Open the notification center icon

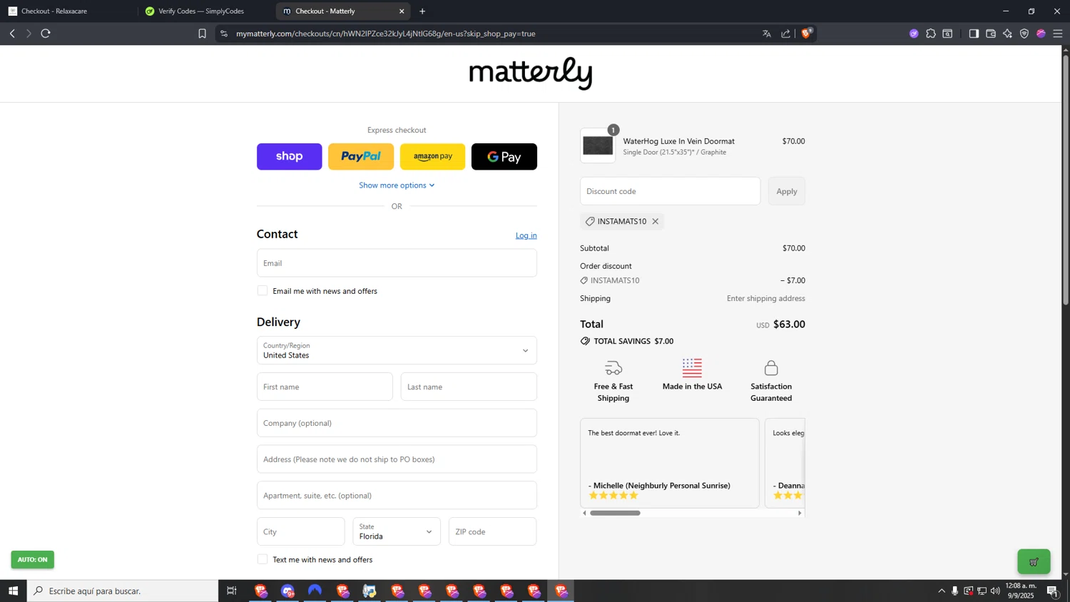1052,591
